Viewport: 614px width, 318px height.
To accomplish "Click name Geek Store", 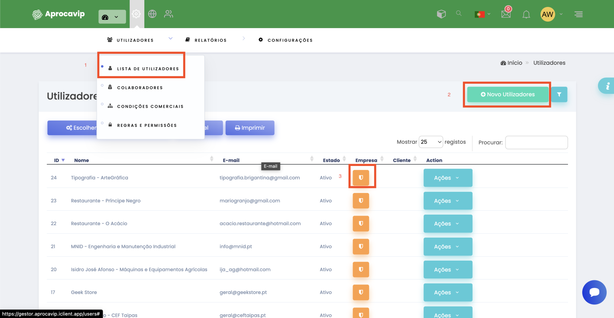I will click(x=84, y=292).
